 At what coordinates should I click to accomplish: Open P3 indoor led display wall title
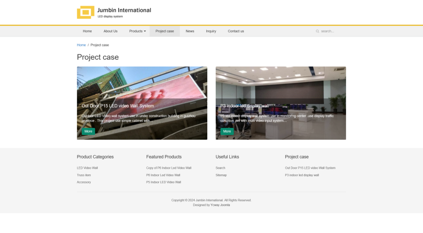(244, 106)
